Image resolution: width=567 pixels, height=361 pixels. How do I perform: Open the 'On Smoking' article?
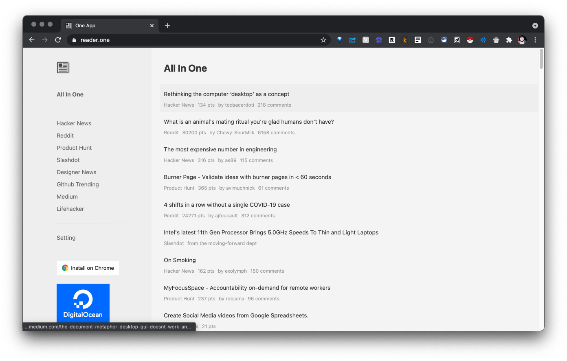point(180,260)
